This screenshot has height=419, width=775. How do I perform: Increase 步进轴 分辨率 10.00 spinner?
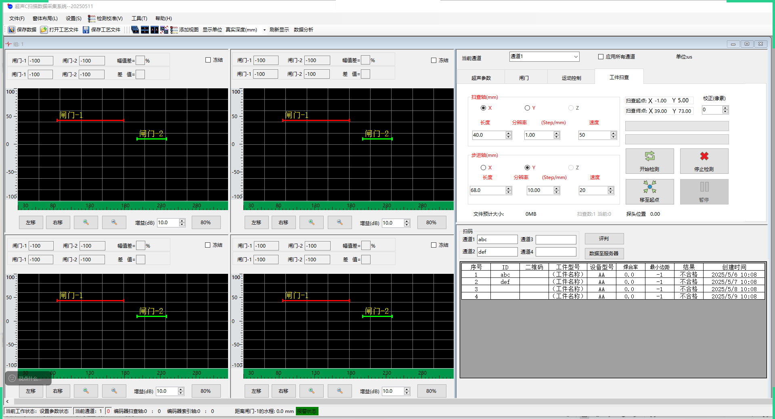pos(557,188)
